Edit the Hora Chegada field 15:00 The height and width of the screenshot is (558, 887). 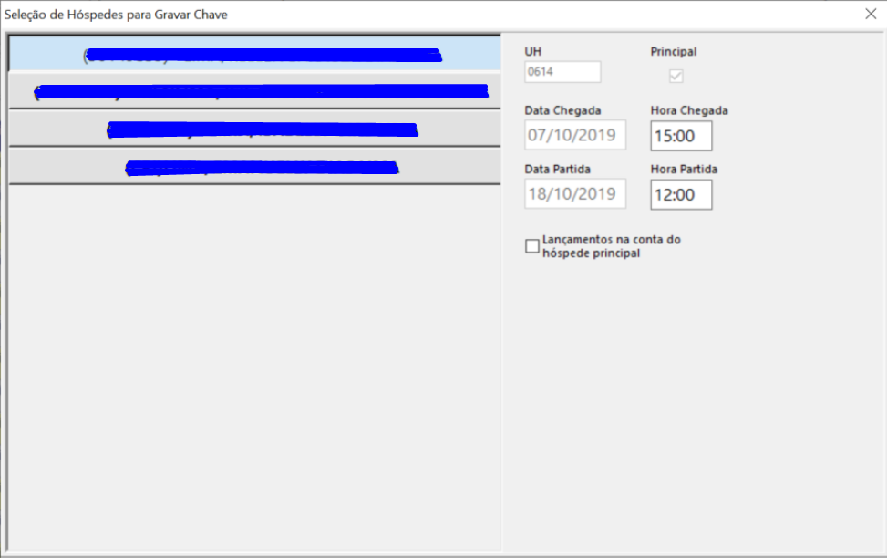click(681, 136)
